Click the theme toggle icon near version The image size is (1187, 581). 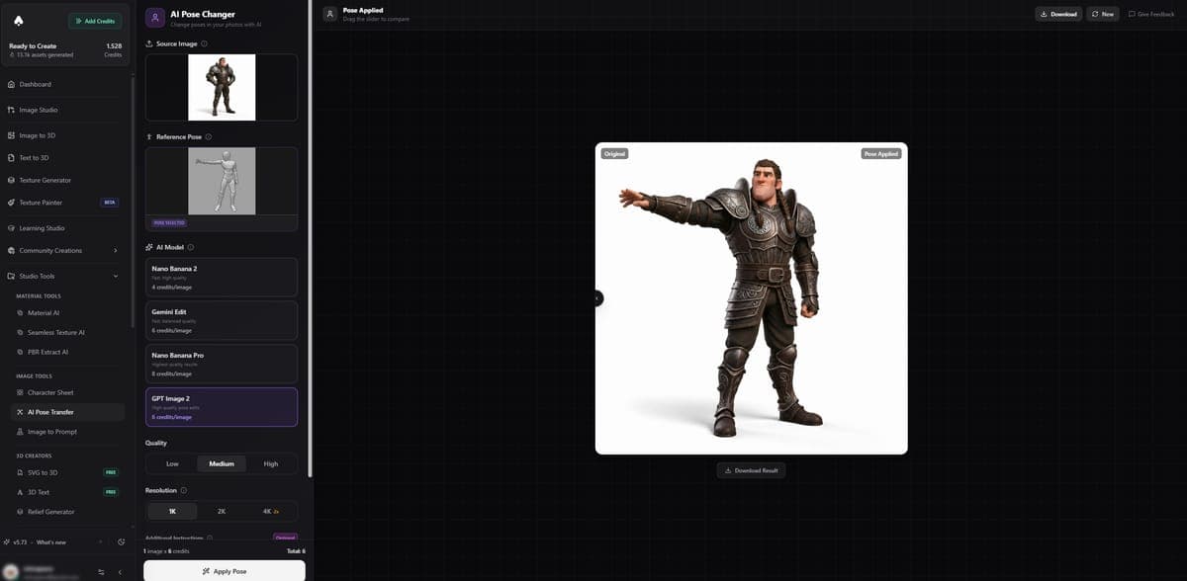pyautogui.click(x=121, y=542)
